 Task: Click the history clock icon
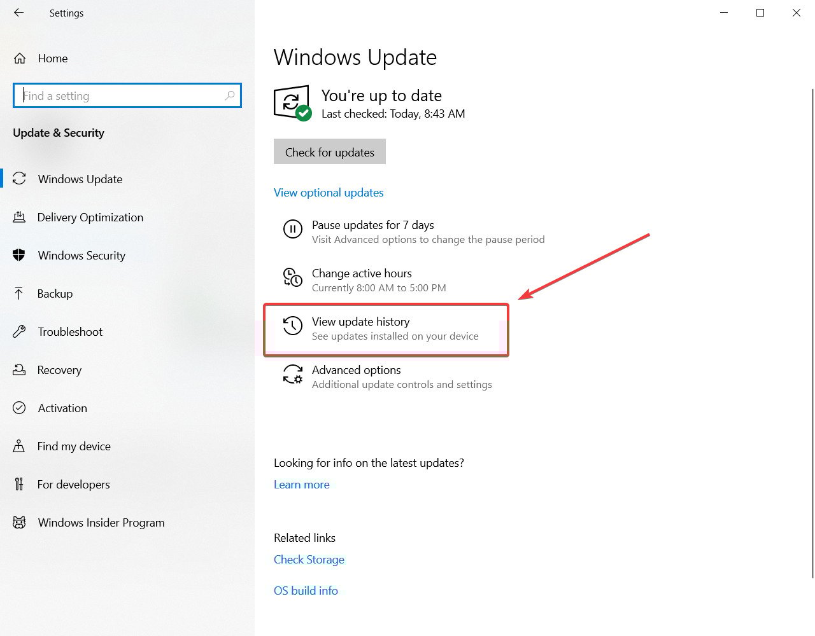[293, 326]
